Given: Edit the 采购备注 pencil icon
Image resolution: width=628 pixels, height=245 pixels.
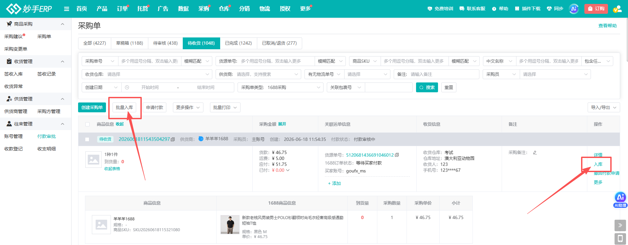Looking at the screenshot, I should tap(535, 152).
